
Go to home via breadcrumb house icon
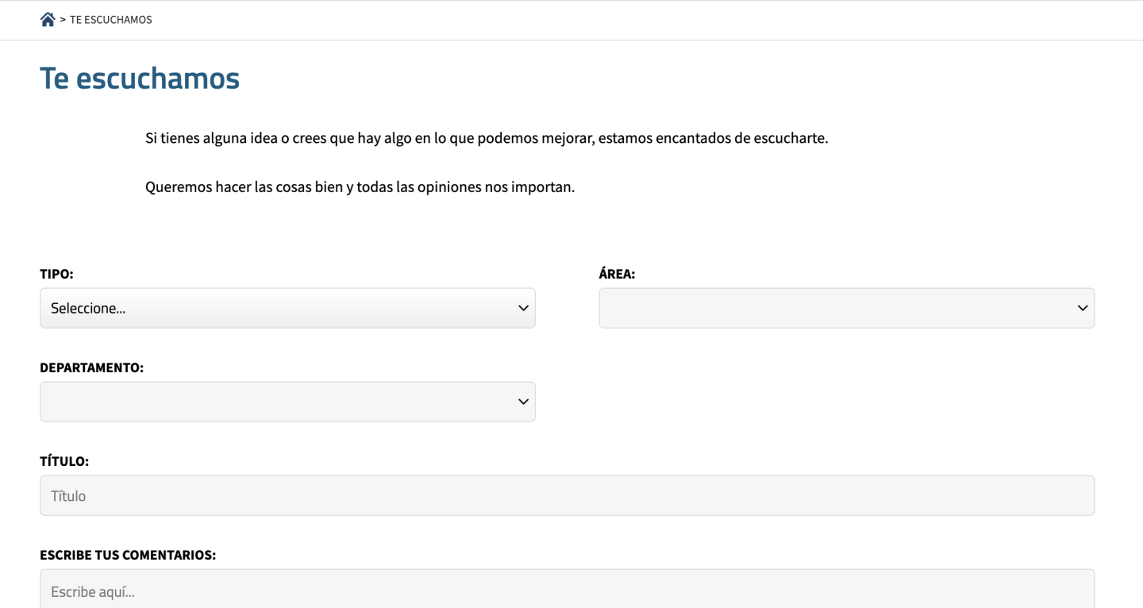coord(48,20)
